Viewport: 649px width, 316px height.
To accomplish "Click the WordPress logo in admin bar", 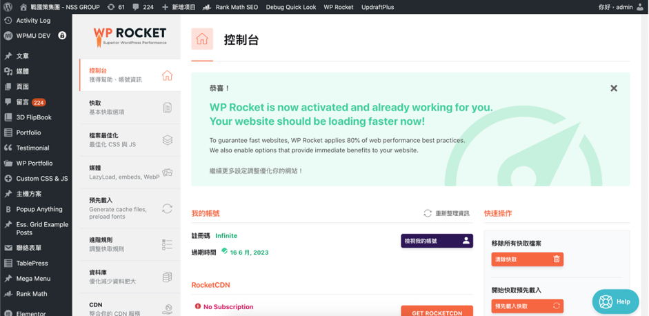I will point(9,7).
